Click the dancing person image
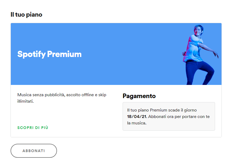Viewport: 228px width, 165px height. pyautogui.click(x=200, y=55)
